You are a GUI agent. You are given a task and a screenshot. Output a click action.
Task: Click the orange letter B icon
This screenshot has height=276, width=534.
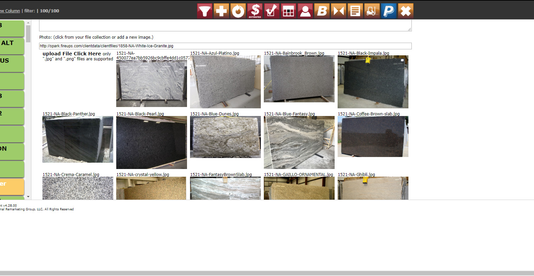[x=322, y=11]
